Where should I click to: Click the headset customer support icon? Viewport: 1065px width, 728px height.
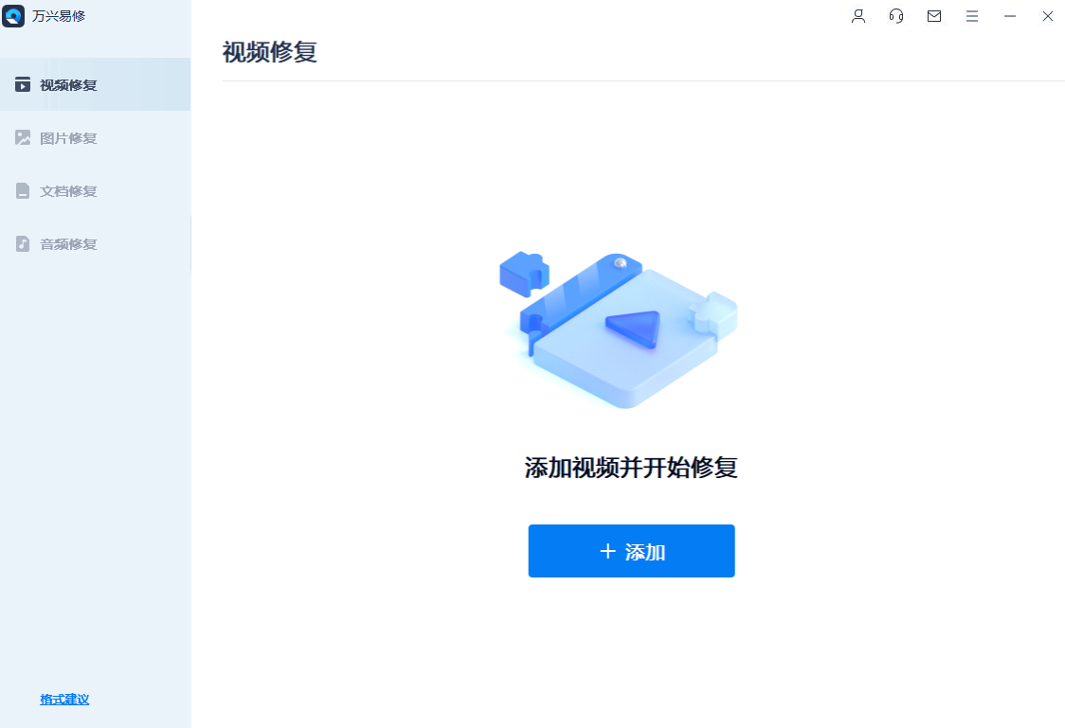click(x=896, y=16)
